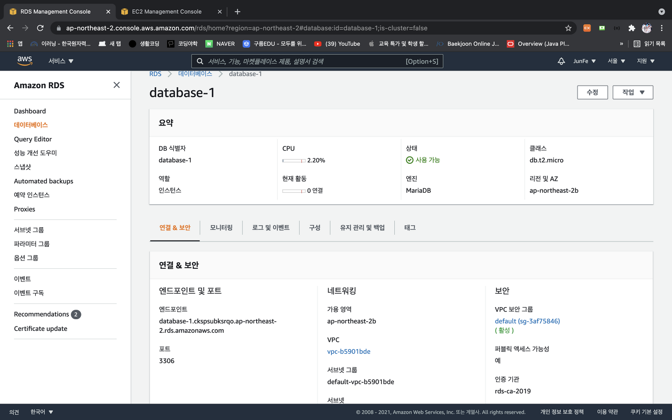Screen dimensions: 672x420
Task: Switch to 연결 & 보안 tab
Action: (175, 228)
